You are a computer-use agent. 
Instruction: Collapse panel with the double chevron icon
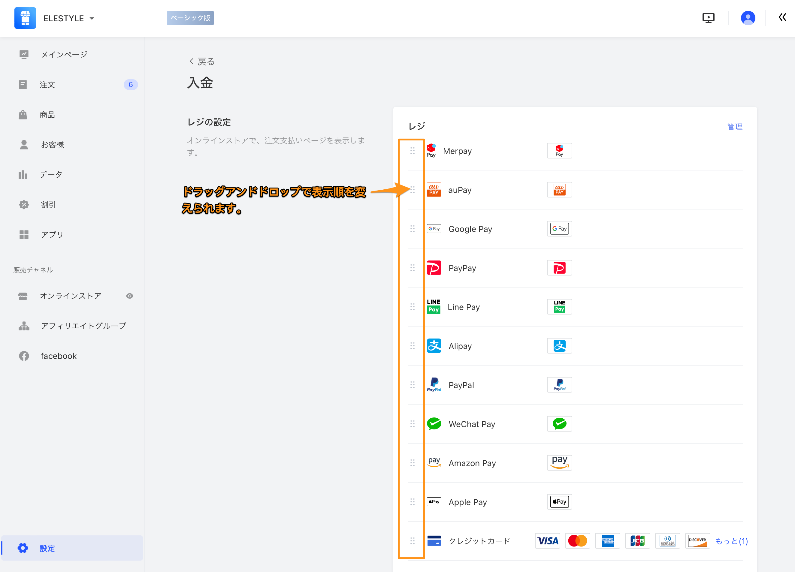pyautogui.click(x=782, y=17)
